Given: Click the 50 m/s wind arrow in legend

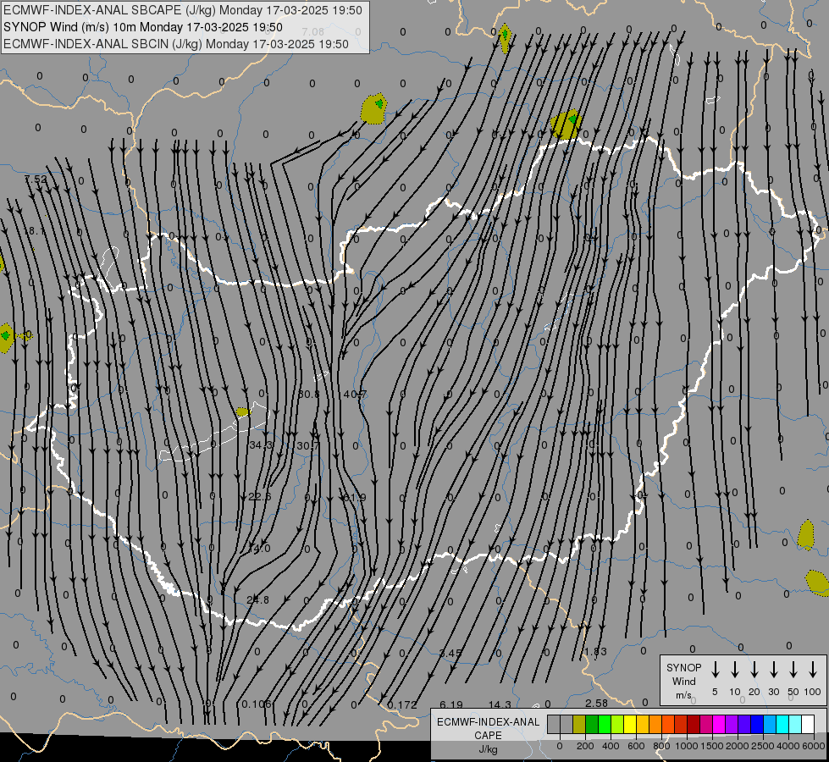Looking at the screenshot, I should point(793,670).
